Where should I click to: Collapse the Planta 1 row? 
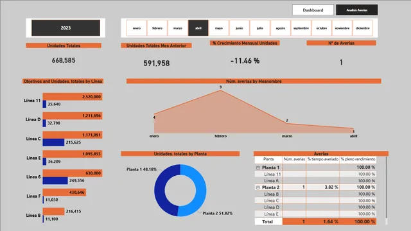pyautogui.click(x=258, y=167)
